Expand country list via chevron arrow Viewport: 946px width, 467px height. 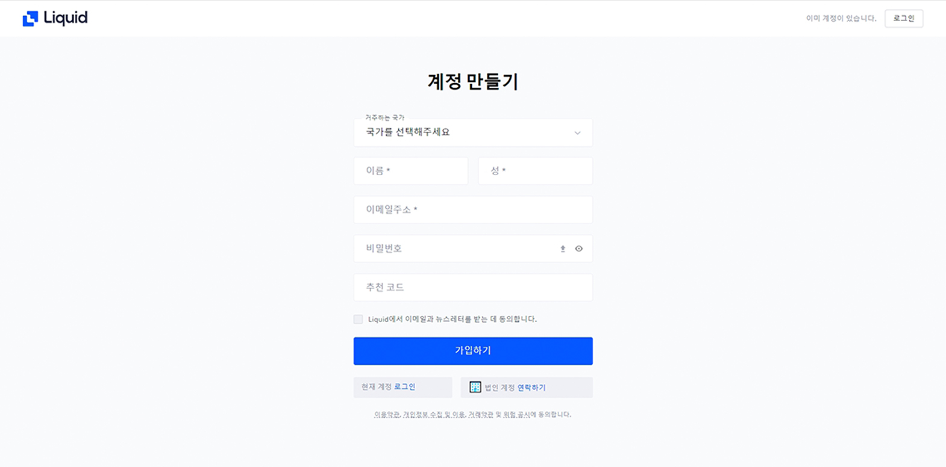point(577,133)
